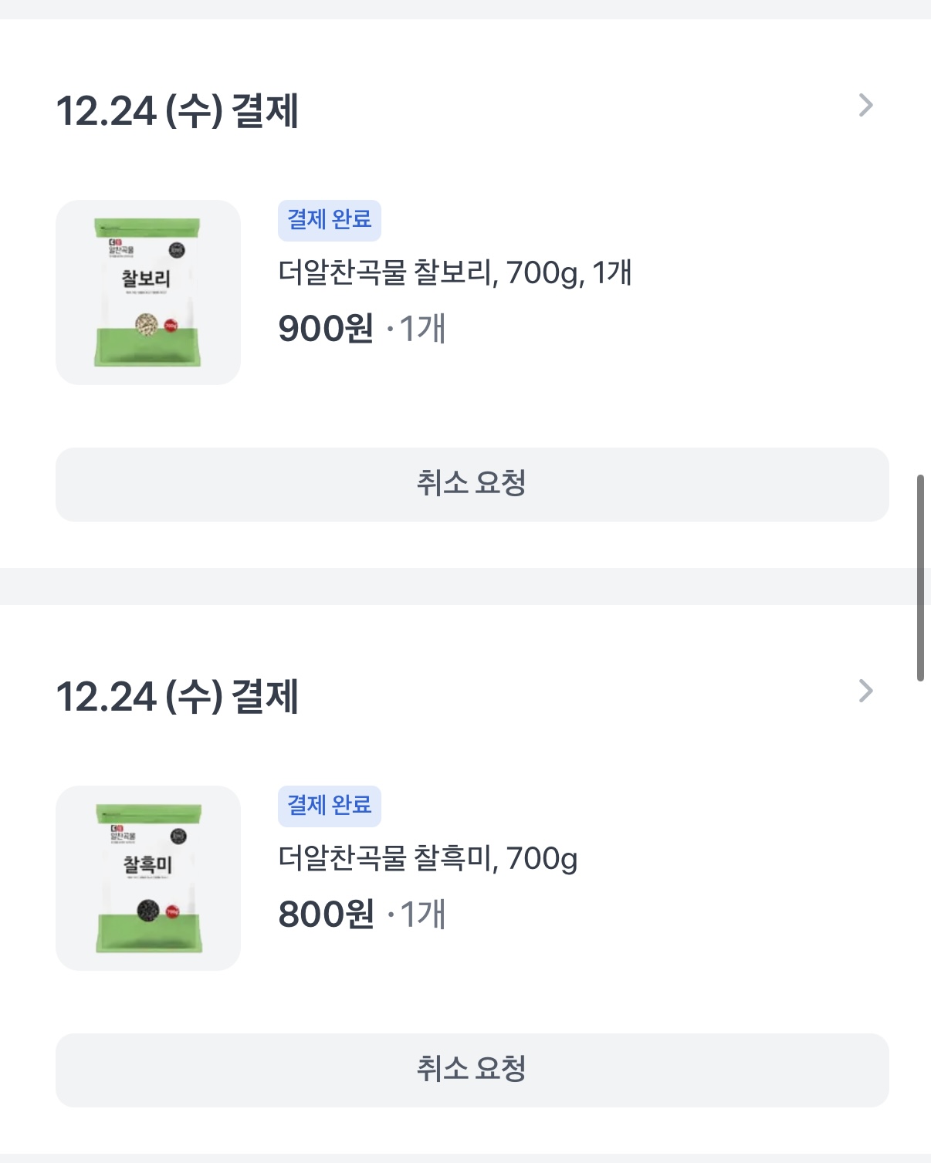Screen dimensions: 931x1163
Task: Open the 12.24 (수) 결제 header above 찰보리
Action: 178,111
